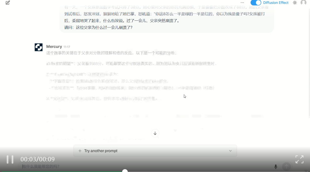The height and width of the screenshot is (172, 310).
Task: Click the Mercury sender name
Action: click(54, 46)
